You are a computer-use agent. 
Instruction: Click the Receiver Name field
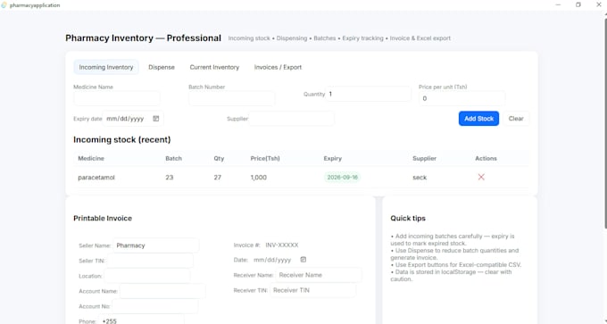coord(319,275)
